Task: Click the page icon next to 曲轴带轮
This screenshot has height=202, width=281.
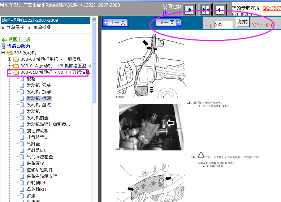Action: point(22,163)
